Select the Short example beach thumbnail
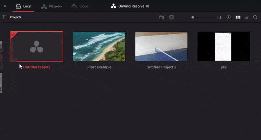Viewport: 261px width, 140px height. coord(99,46)
